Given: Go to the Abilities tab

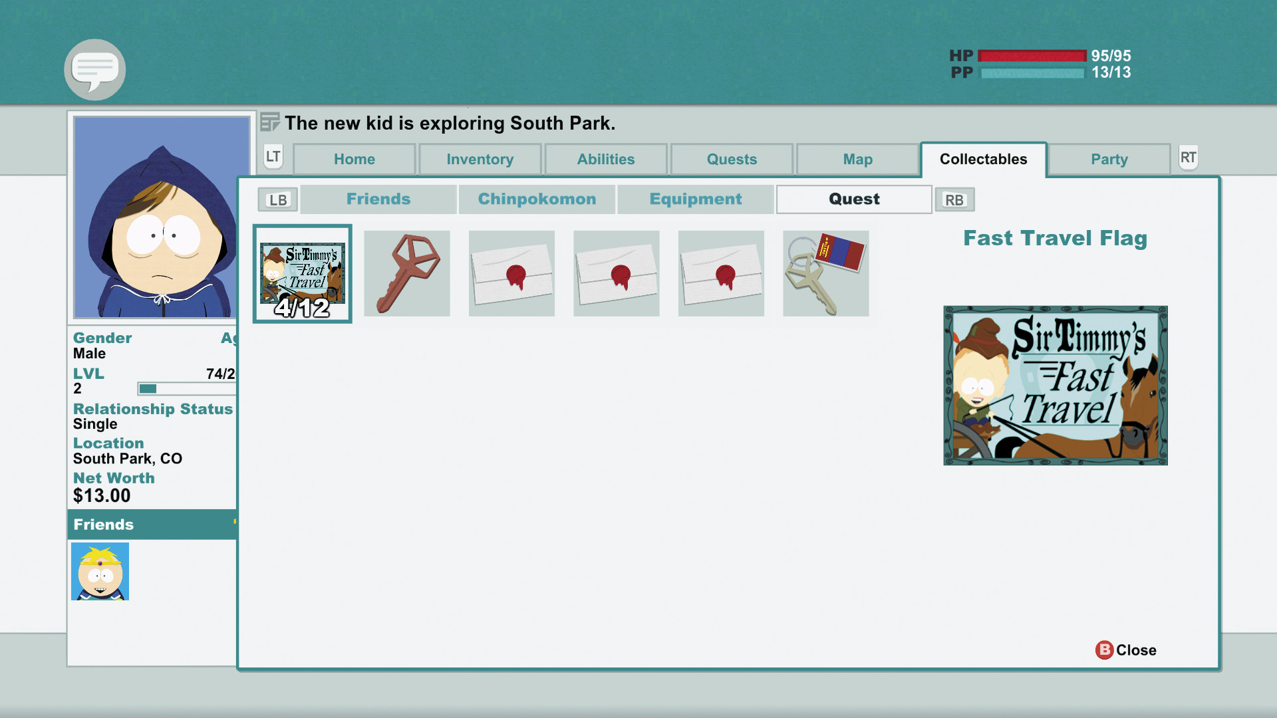Looking at the screenshot, I should pos(606,160).
